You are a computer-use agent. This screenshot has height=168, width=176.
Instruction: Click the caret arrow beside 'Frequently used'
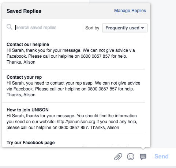click(142, 28)
